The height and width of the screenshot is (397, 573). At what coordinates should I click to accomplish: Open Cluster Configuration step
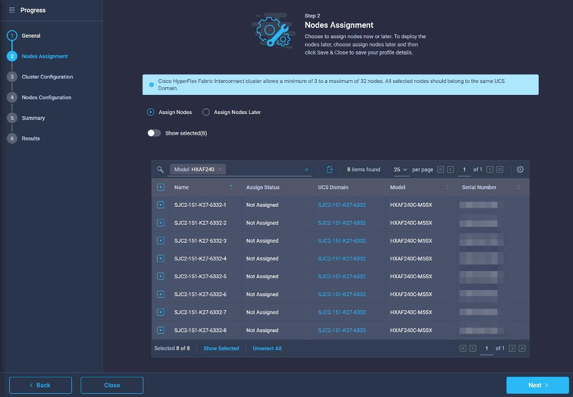click(47, 77)
